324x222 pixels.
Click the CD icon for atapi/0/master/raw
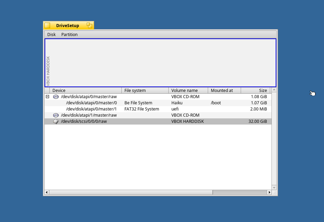click(x=56, y=97)
